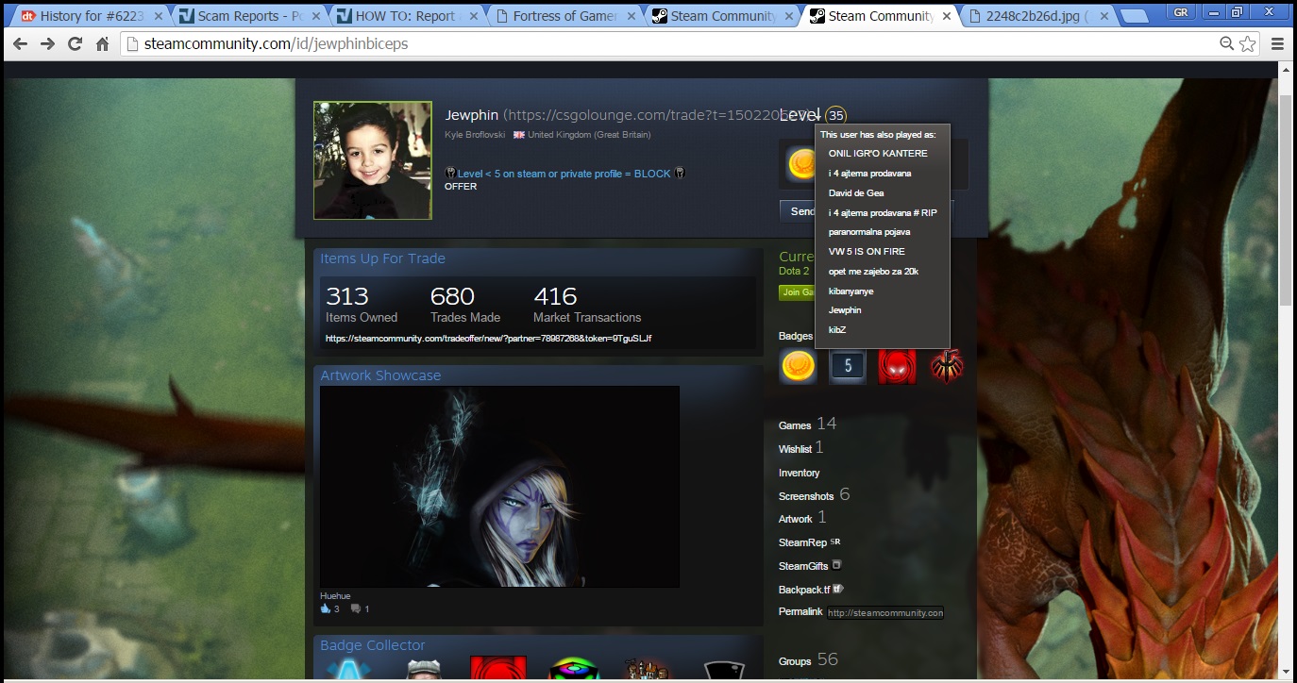Click the level 5 badge icon
Screen dimensions: 1297x683
tap(848, 366)
